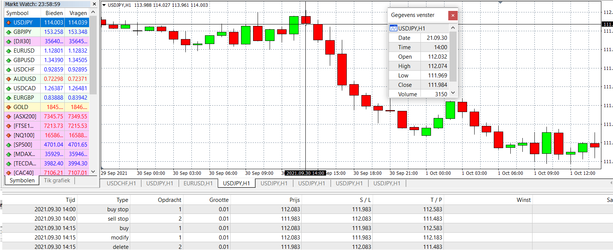The width and height of the screenshot is (613, 250).
Task: Click the [TECDA... arrow icon
Action: click(x=9, y=164)
